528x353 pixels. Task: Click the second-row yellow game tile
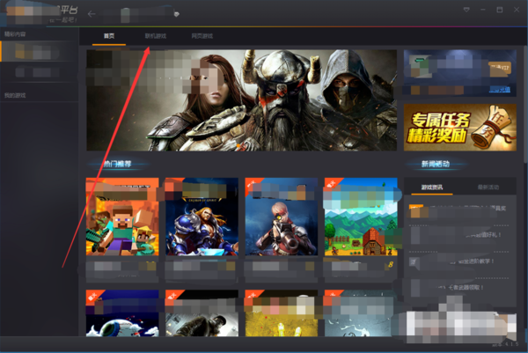[x=281, y=313]
